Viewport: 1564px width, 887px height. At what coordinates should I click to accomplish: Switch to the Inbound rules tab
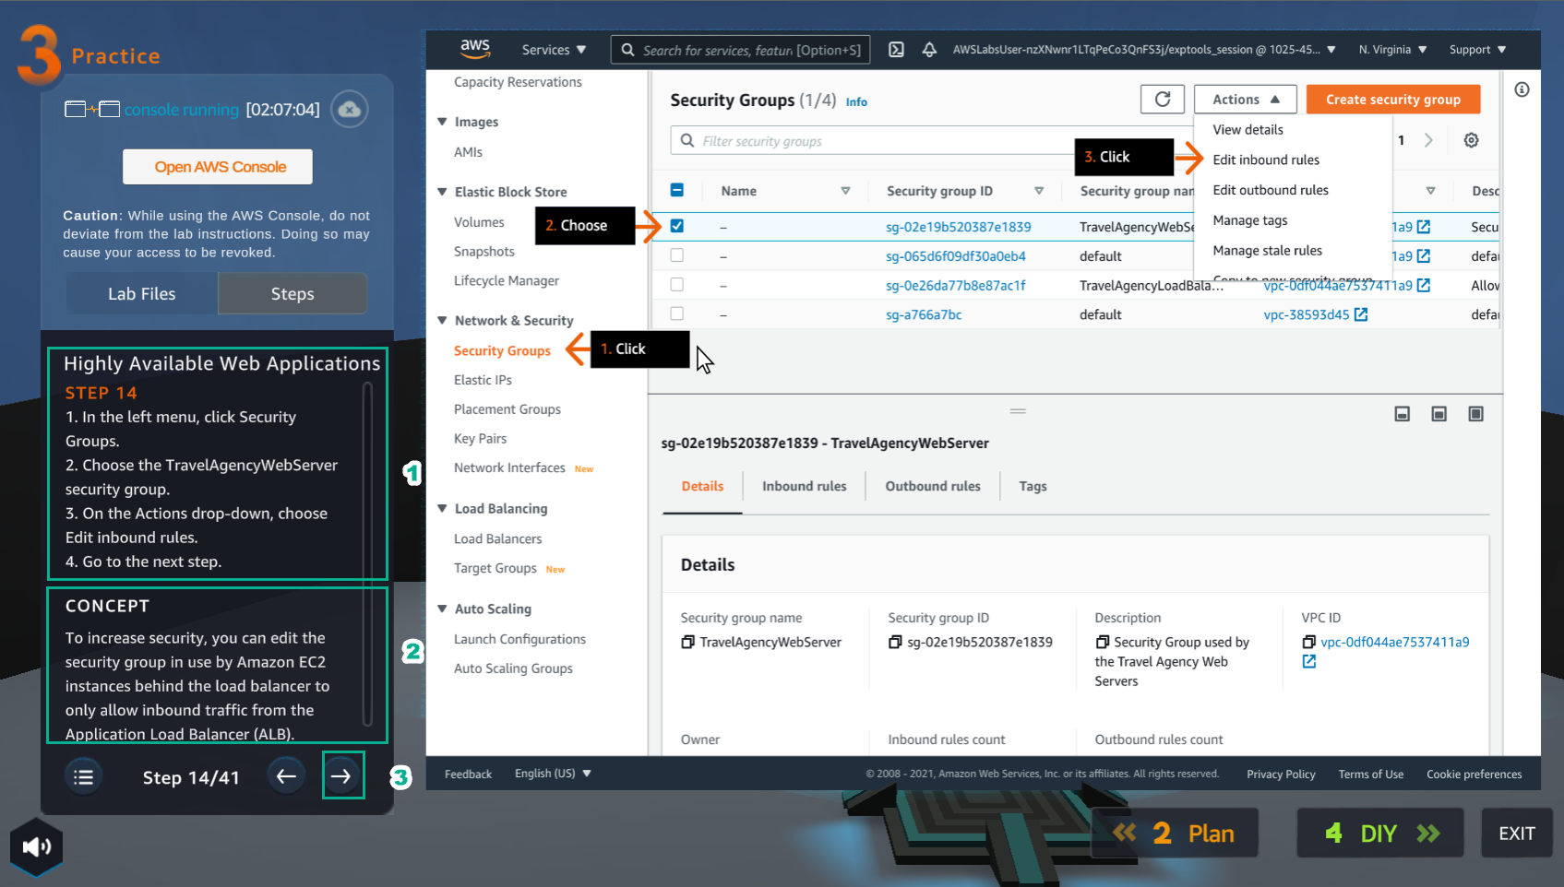804,486
